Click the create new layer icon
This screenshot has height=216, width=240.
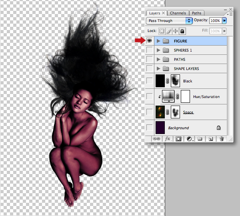211,139
